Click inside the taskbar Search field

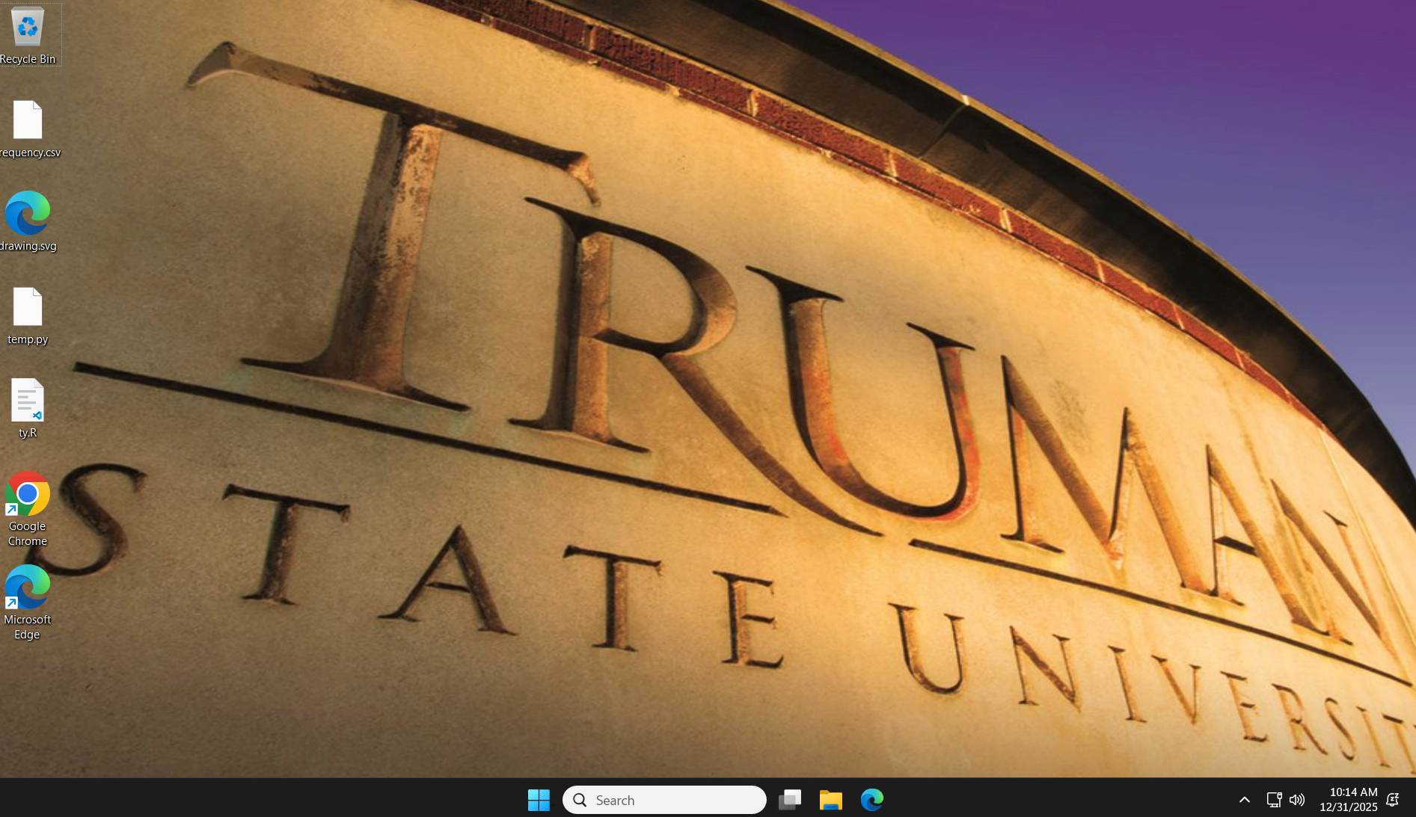(x=664, y=800)
